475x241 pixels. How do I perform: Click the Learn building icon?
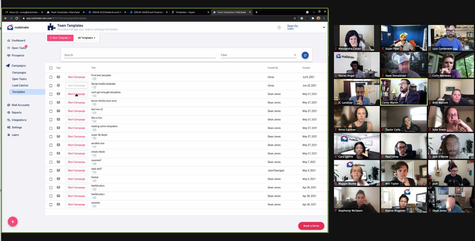point(9,135)
